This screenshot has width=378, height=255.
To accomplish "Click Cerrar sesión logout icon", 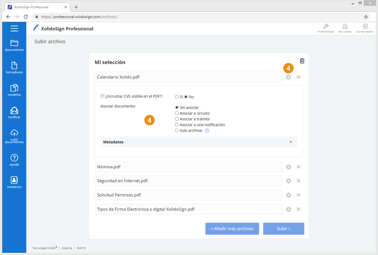I will [365, 28].
